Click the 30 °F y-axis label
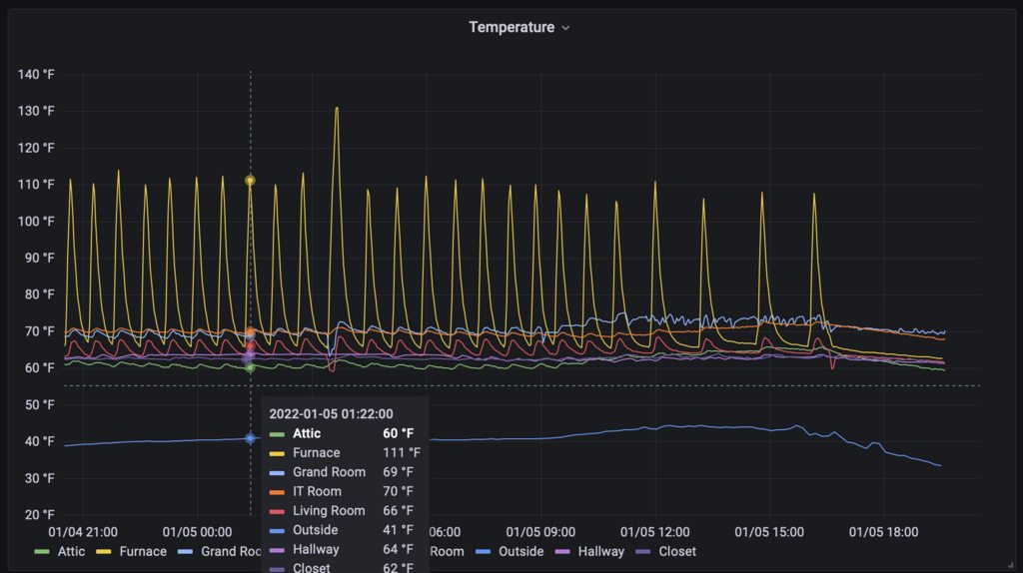 coord(40,478)
